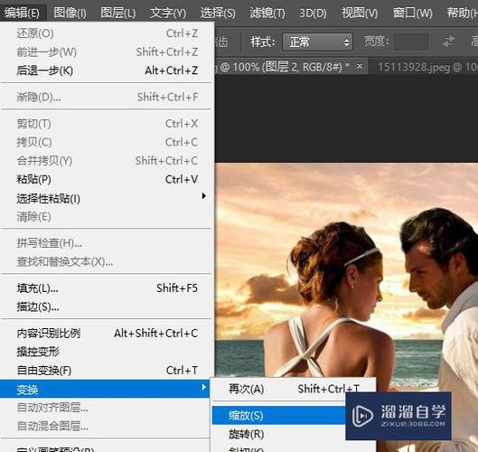478x452 pixels.
Task: Click the swap width and height icon
Action: 449,42
